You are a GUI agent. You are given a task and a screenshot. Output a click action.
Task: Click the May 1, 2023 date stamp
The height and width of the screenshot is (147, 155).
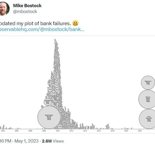point(26,141)
